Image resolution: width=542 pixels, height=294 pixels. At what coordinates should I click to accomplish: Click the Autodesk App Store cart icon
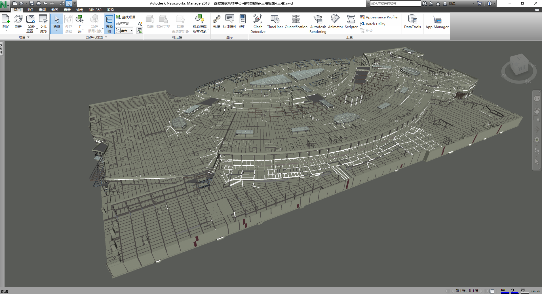click(480, 3)
